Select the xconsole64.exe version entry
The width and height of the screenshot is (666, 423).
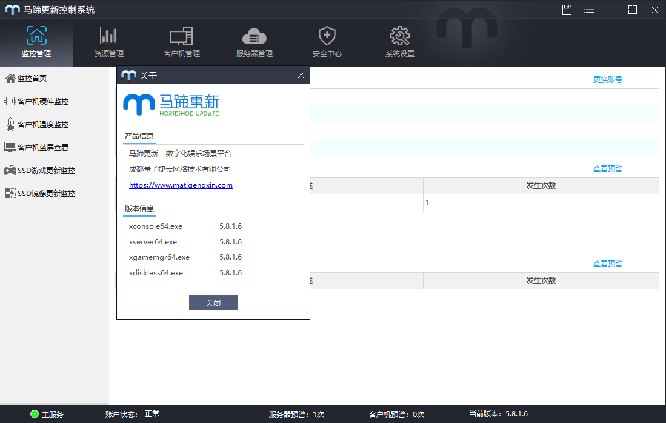(185, 226)
